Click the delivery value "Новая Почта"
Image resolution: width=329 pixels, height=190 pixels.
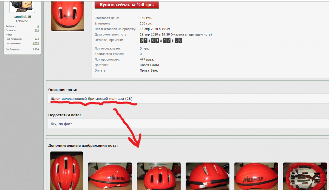(149, 65)
